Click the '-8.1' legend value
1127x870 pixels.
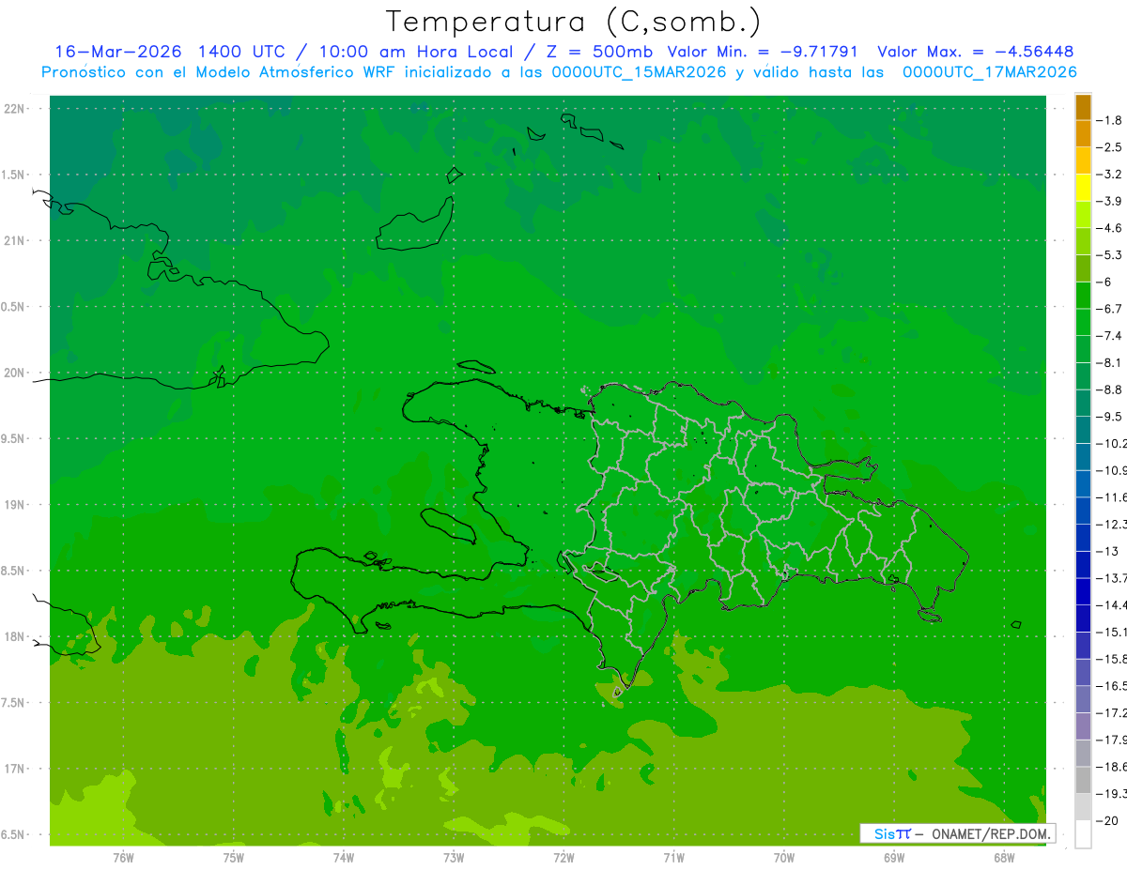click(1110, 362)
